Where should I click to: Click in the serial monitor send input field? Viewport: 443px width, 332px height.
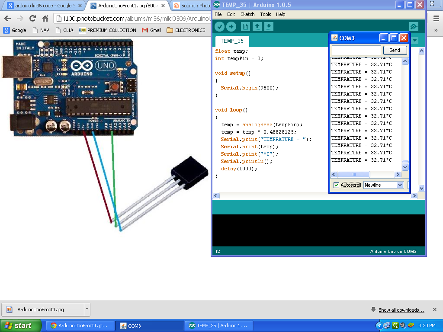pyautogui.click(x=356, y=50)
